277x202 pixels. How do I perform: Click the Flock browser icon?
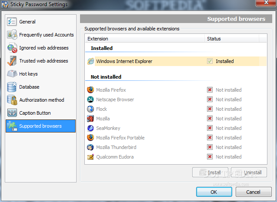(90, 109)
